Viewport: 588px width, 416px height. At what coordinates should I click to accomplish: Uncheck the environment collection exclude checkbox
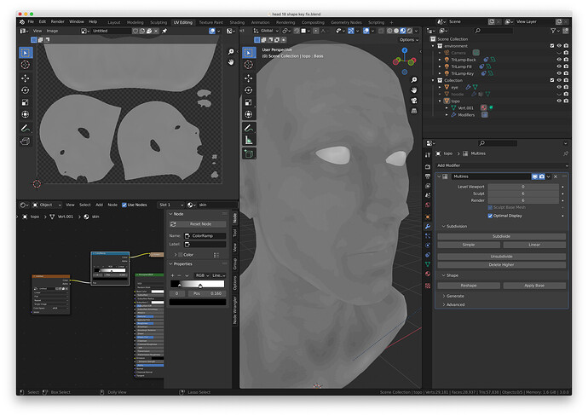(x=552, y=46)
